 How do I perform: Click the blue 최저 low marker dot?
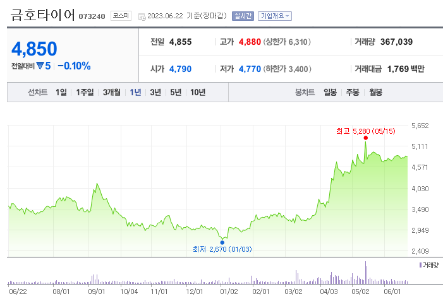(x=222, y=242)
